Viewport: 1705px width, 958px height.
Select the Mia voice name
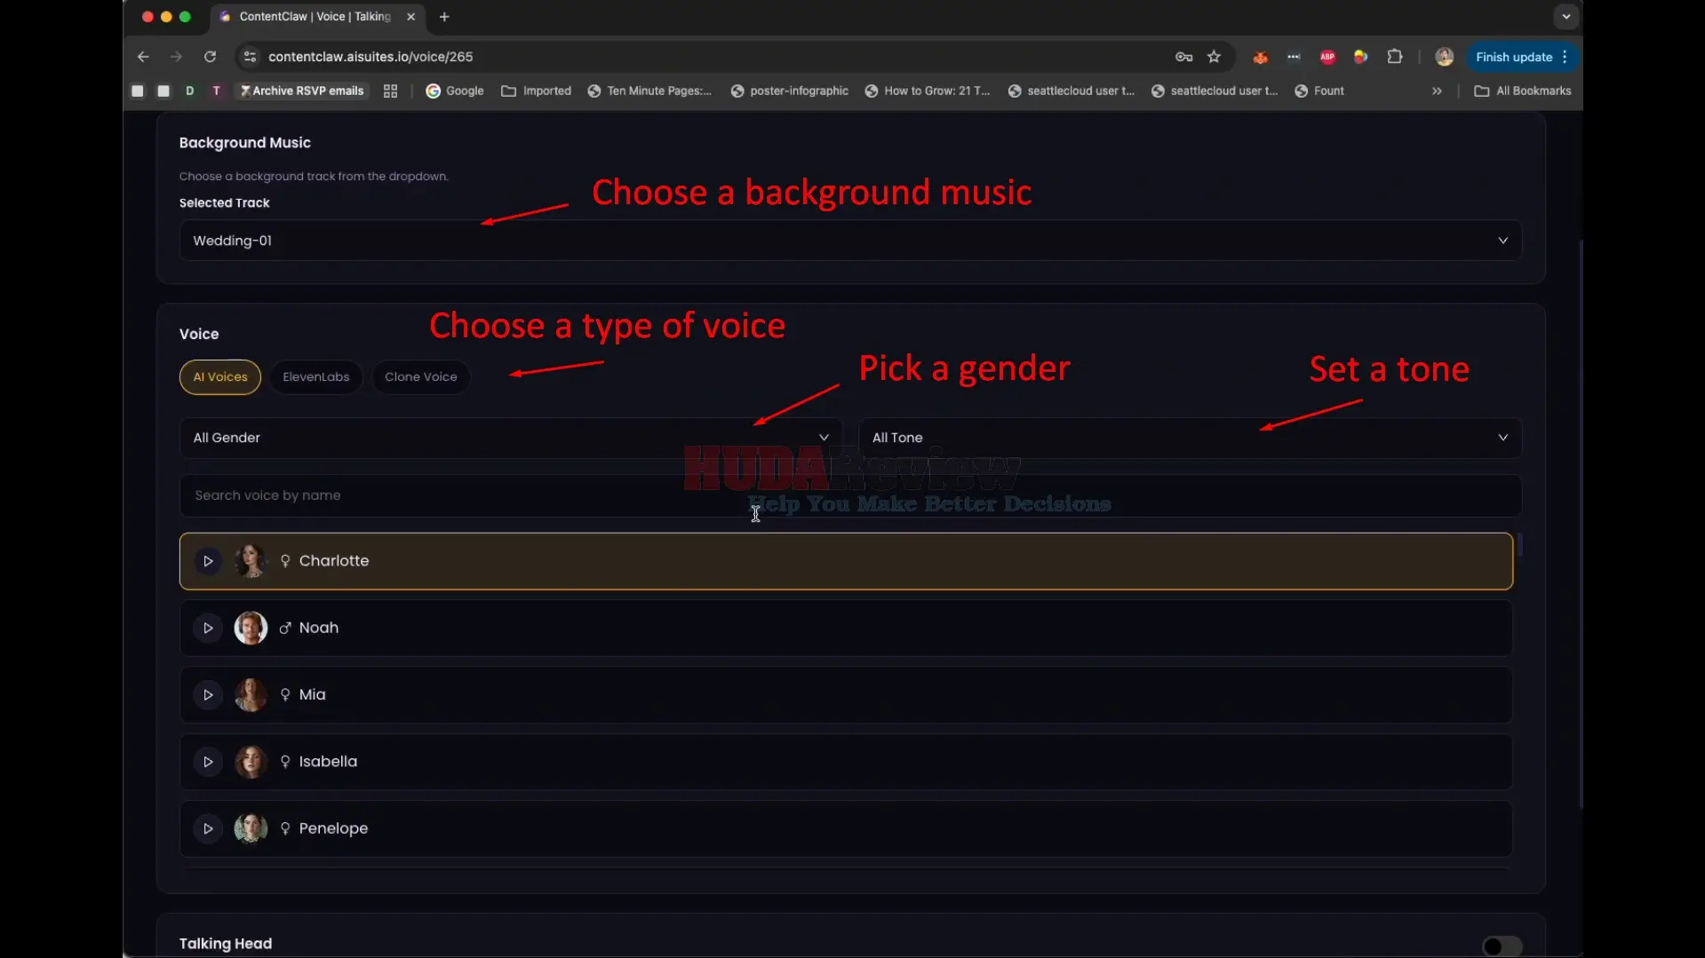point(312,695)
